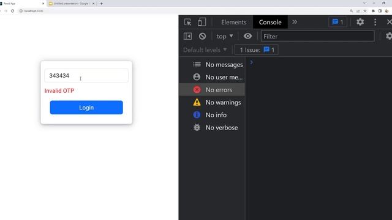Open DevTools main settings gear
The width and height of the screenshot is (392, 220).
360,22
